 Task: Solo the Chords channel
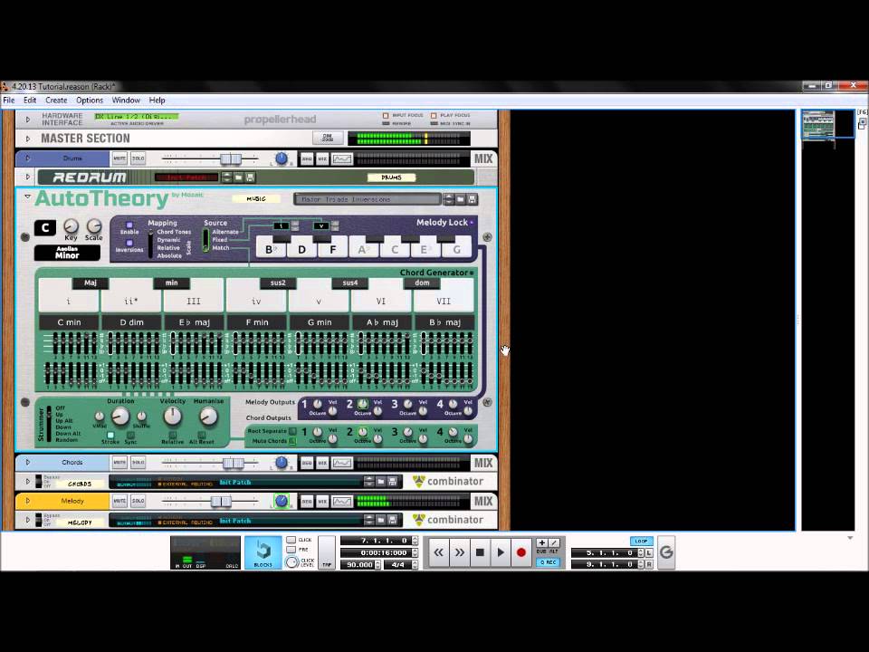138,463
